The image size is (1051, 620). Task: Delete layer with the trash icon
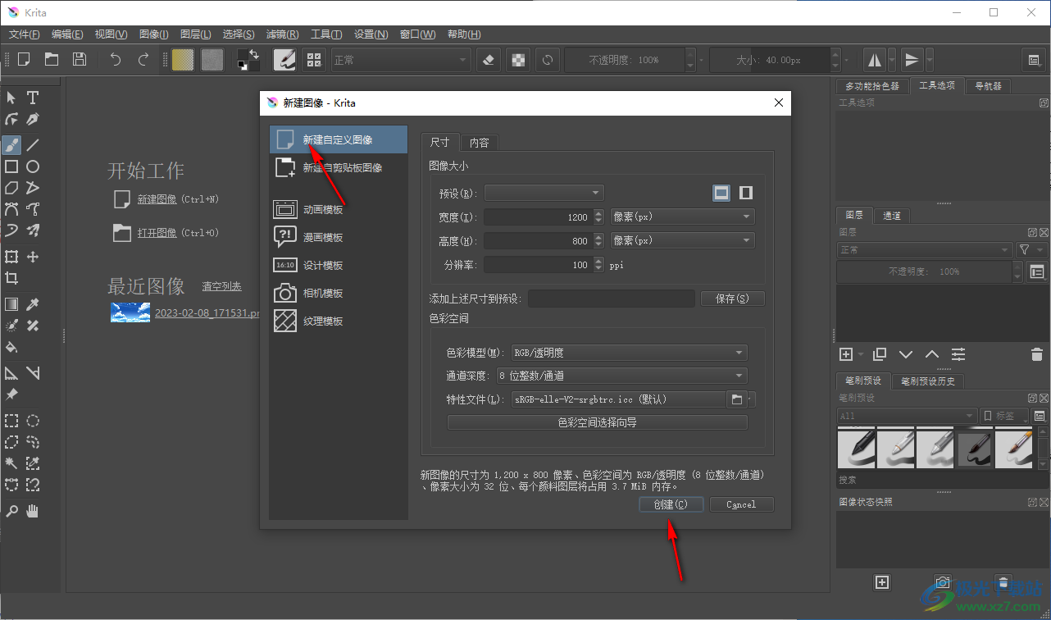[x=1036, y=354]
